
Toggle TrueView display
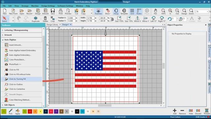(x=98, y=12)
